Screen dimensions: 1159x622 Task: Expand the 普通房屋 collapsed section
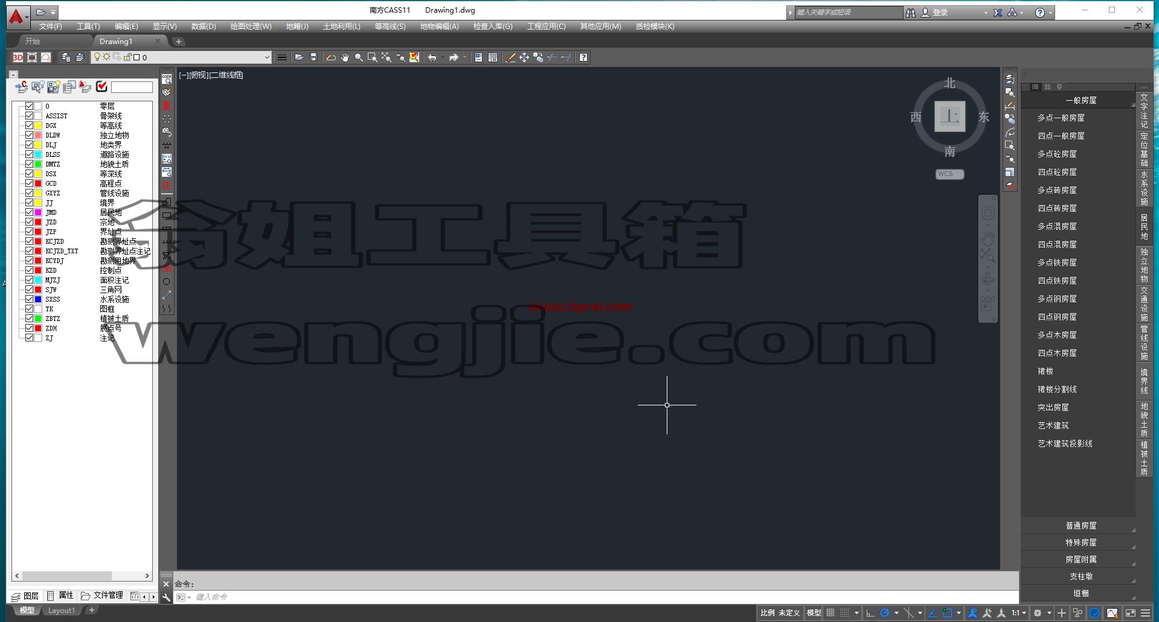click(x=1081, y=525)
